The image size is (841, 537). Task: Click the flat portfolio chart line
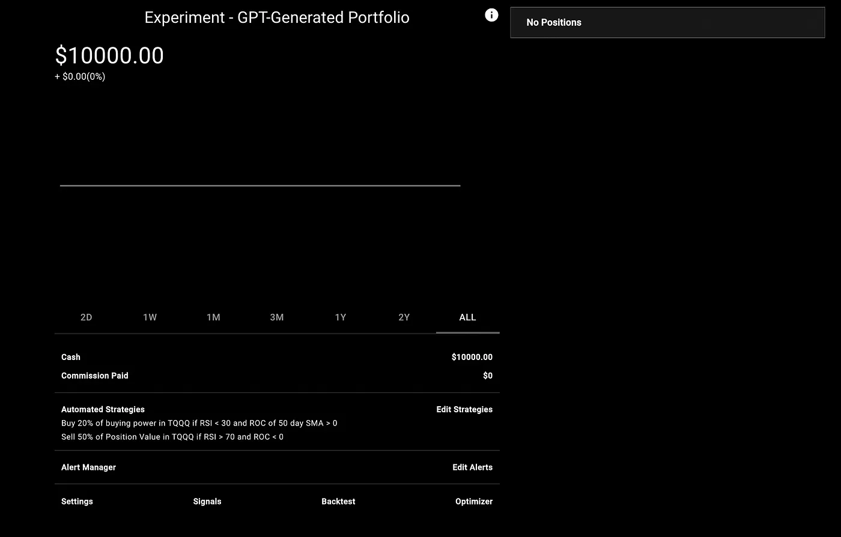[260, 185]
